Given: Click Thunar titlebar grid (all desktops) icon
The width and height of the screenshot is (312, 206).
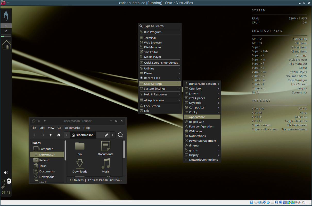Looking at the screenshot, I should pyautogui.click(x=39, y=121).
